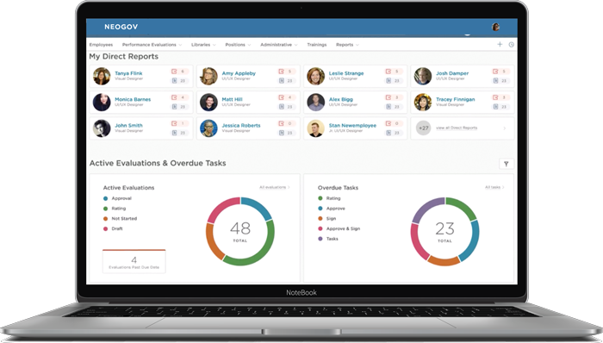Click Amy Appleby's tasks badge showing 23
Screen dimensions: 603x343
[x=287, y=81]
